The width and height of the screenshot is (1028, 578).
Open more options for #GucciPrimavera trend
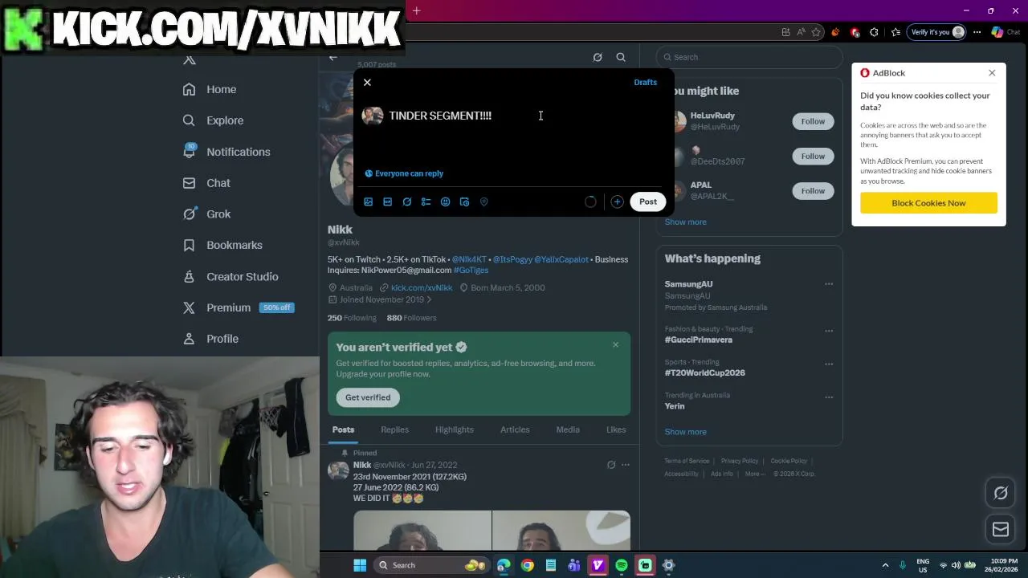(829, 331)
